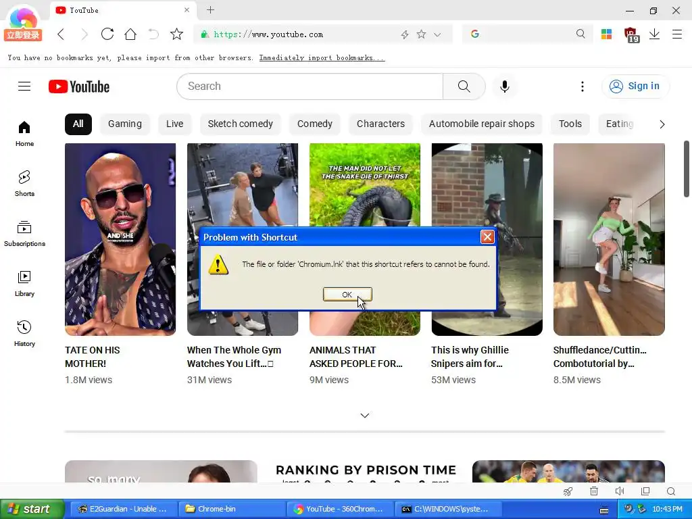Click the 360 browser login avatar

point(23,22)
